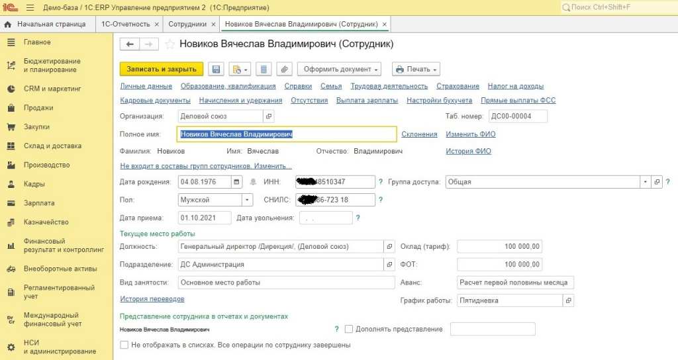The width and height of the screenshot is (678, 360).
Task: Open the Прямые выплаты ФСС link
Action: (518, 101)
